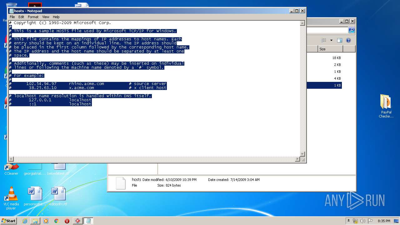Select the editionfri.rtf desktop file
Screen dimensions: 400x225
58,196
